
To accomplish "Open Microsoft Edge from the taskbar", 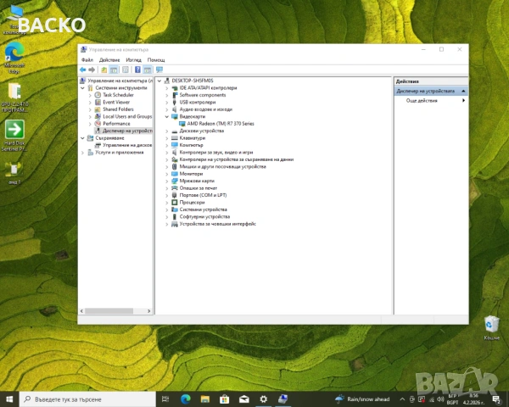I will click(184, 399).
